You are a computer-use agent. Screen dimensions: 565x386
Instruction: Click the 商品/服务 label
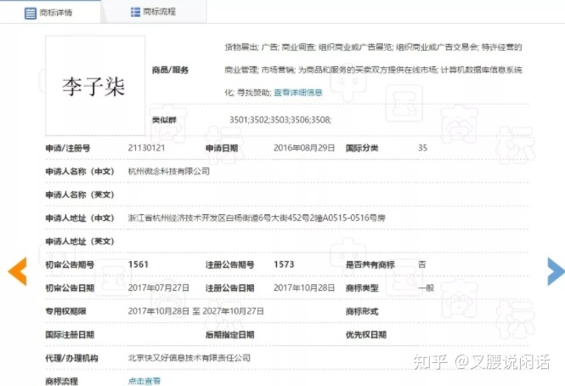(x=170, y=70)
